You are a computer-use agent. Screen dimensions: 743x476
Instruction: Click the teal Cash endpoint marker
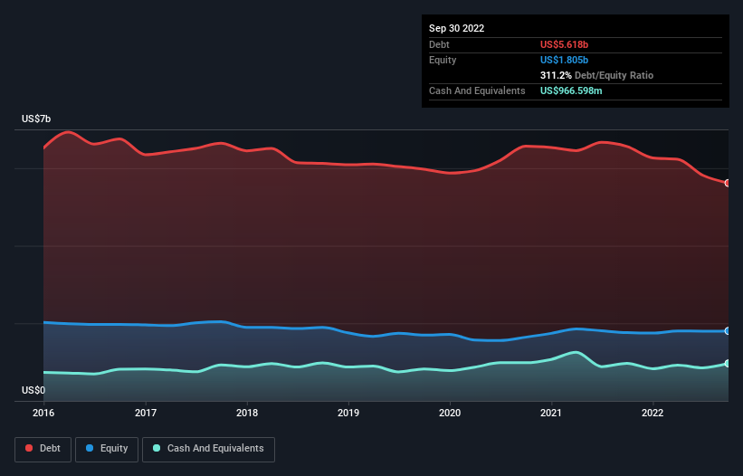728,363
